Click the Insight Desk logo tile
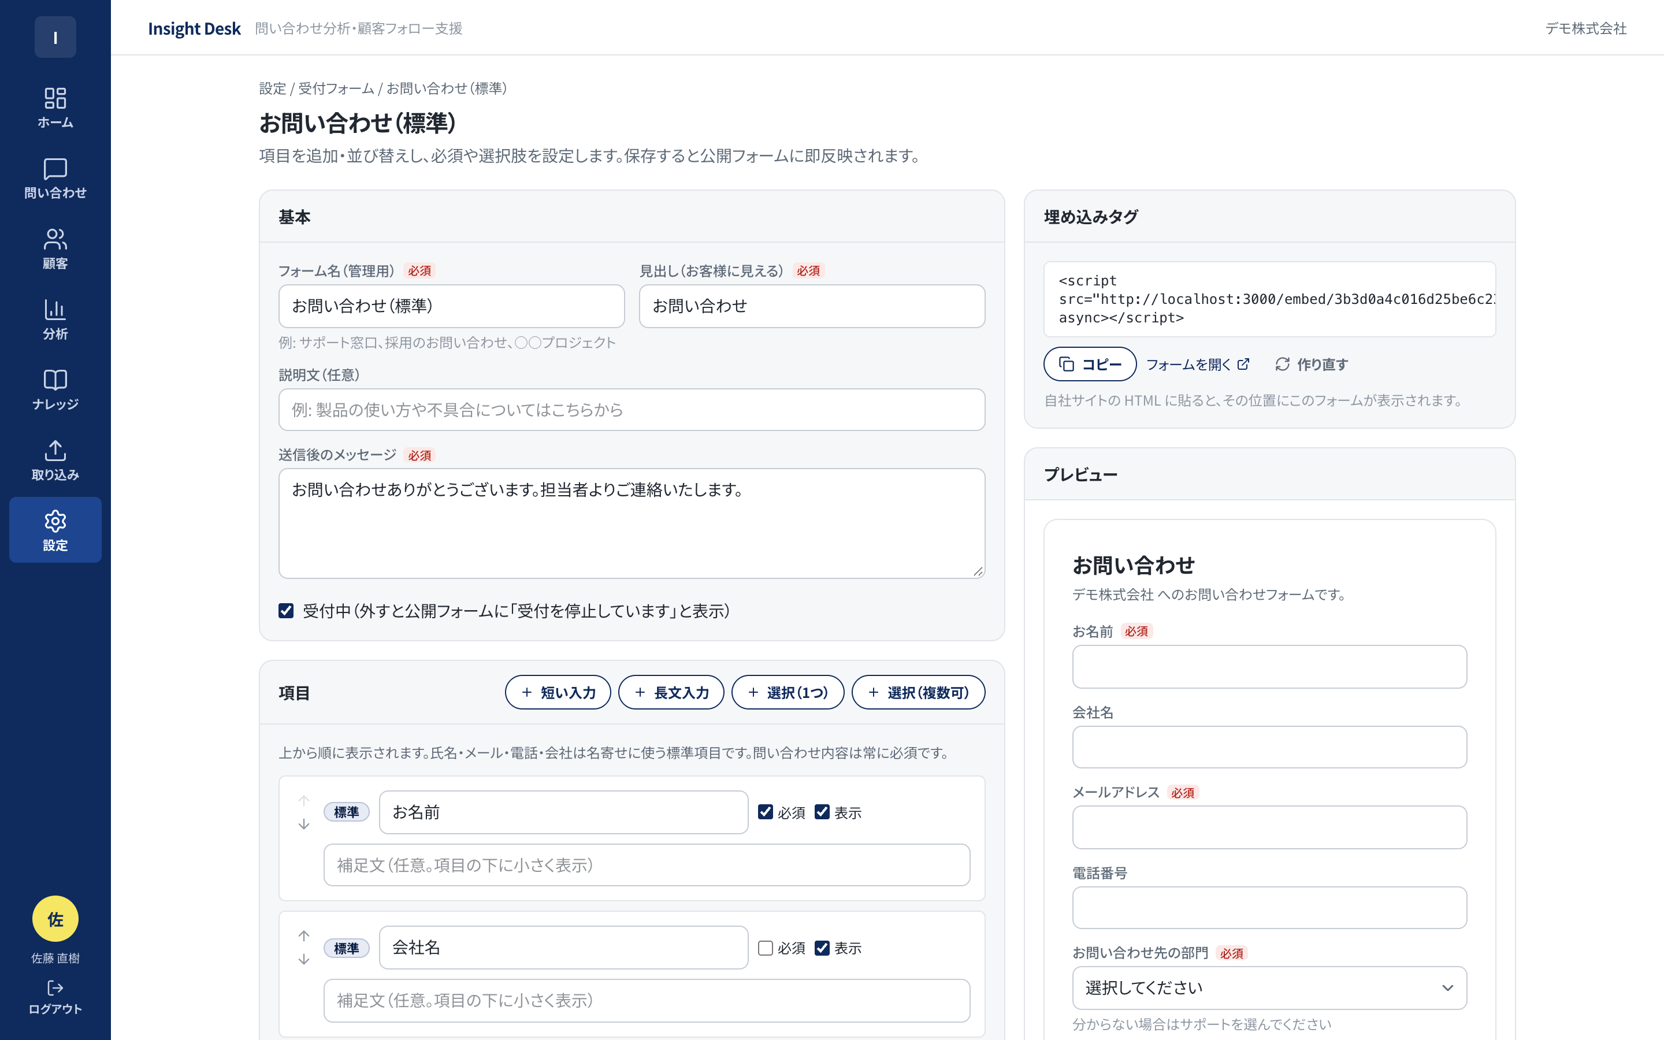The width and height of the screenshot is (1664, 1040). point(55,37)
